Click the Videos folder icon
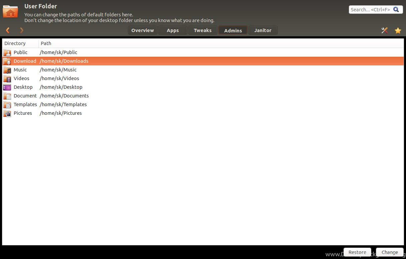Viewport: 406px width, 259px height. (7, 78)
